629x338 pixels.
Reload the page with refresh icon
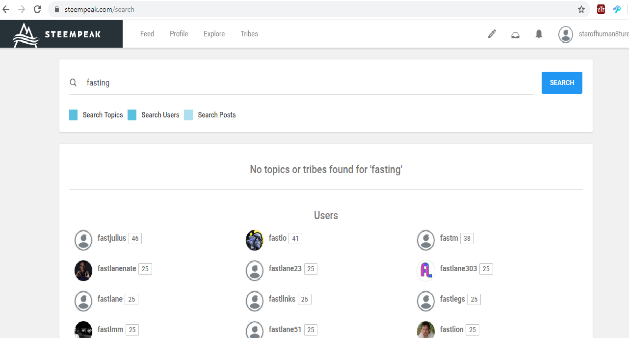(37, 9)
